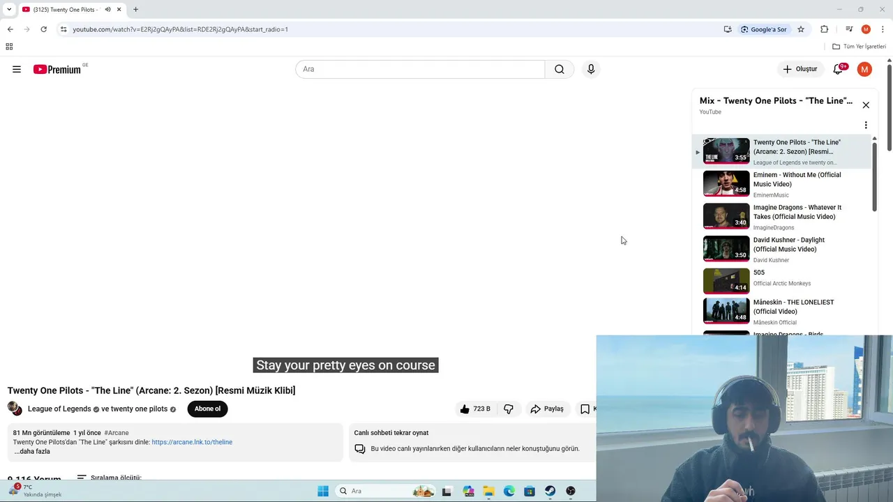The width and height of the screenshot is (893, 502).
Task: Open Chrome media controls icon
Action: pos(849,29)
